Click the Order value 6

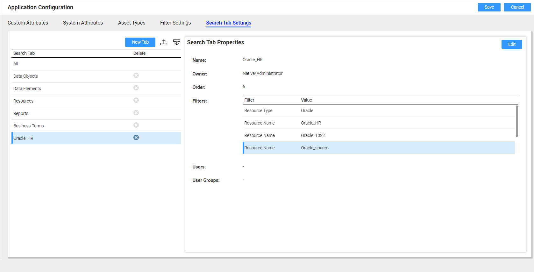coord(244,87)
